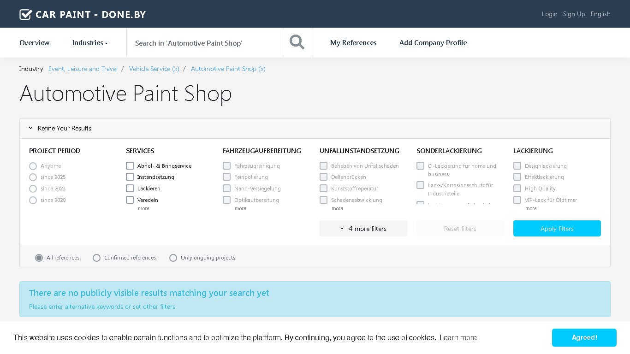The width and height of the screenshot is (630, 354).
Task: Select the since 2023 radio option
Action: coord(33,189)
